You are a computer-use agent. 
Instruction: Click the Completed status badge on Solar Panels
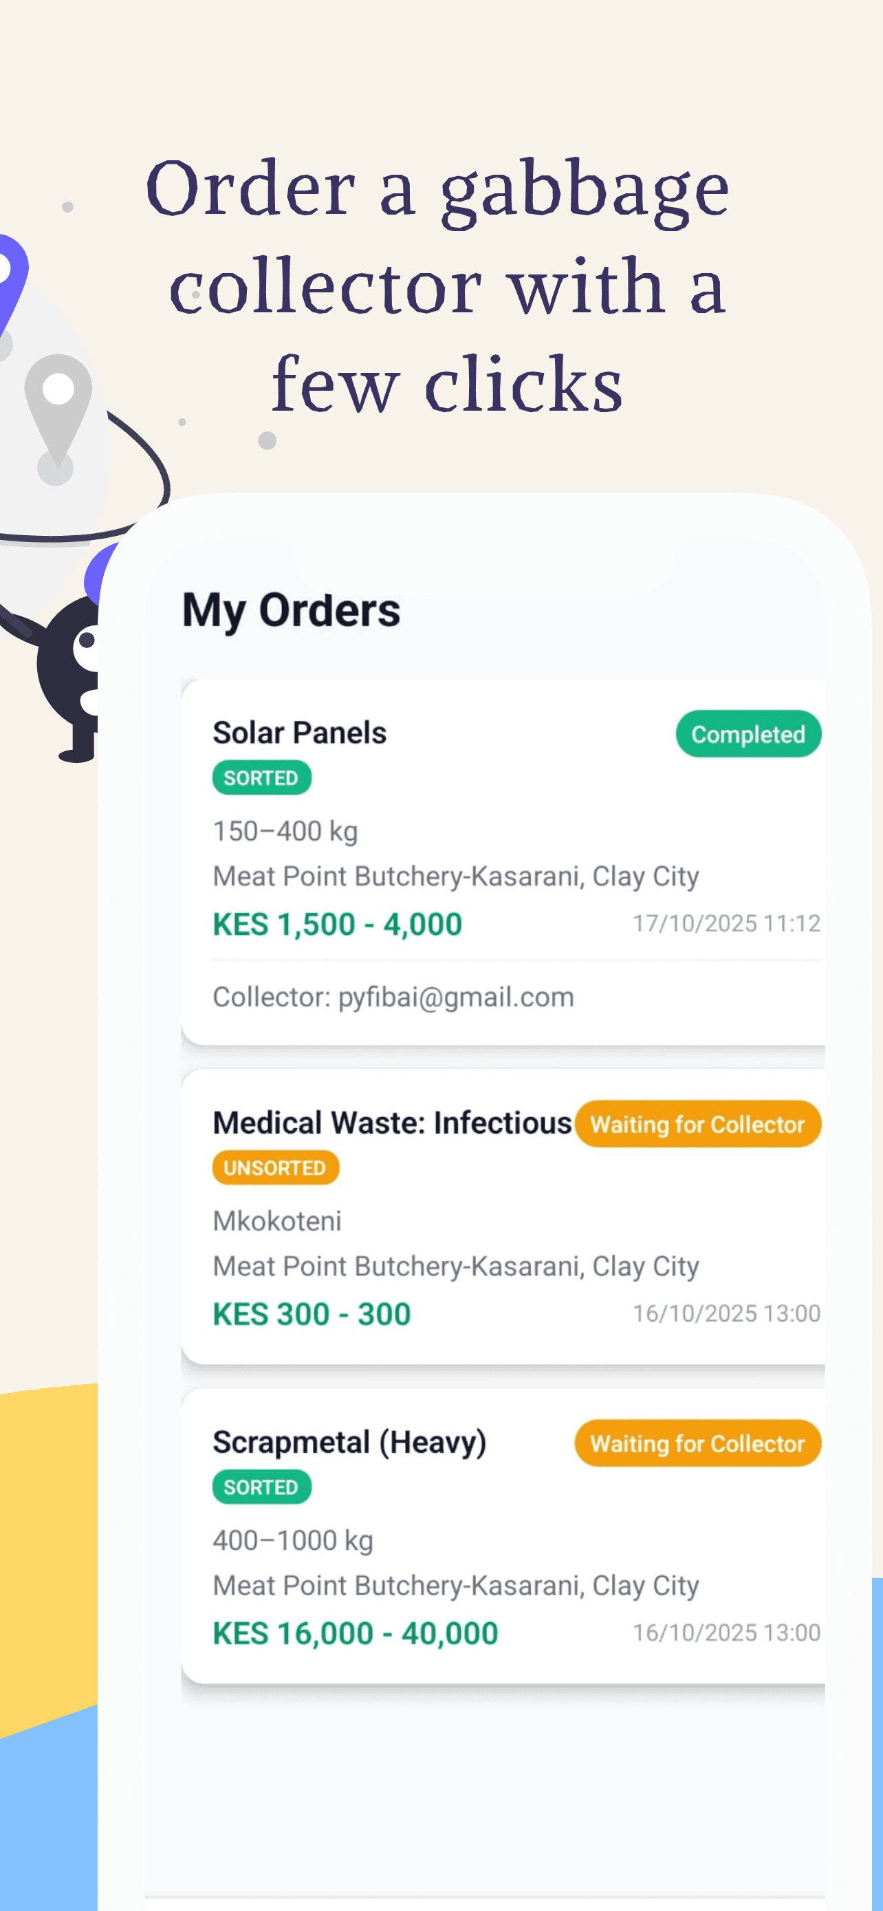pos(748,734)
